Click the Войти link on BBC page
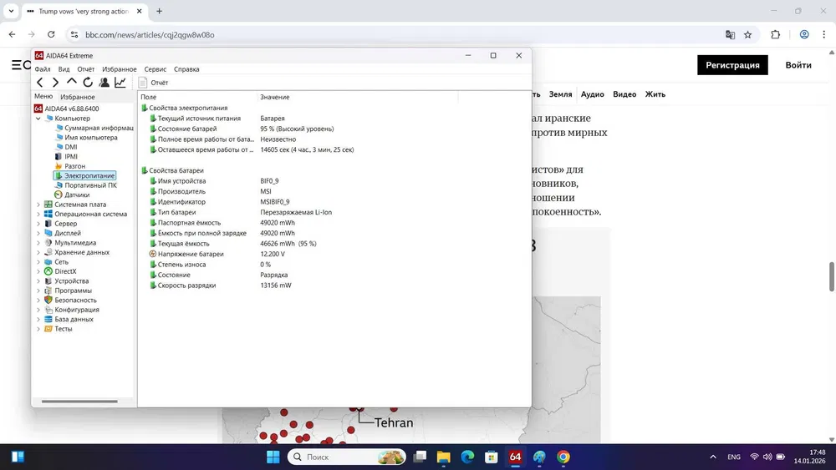Image resolution: width=836 pixels, height=470 pixels. (798, 65)
